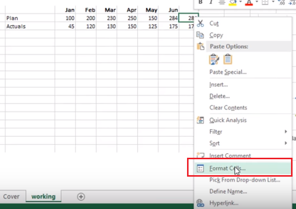Toggle Italic in the mini toolbar
Image resolution: width=296 pixels, height=209 pixels.
211,2
